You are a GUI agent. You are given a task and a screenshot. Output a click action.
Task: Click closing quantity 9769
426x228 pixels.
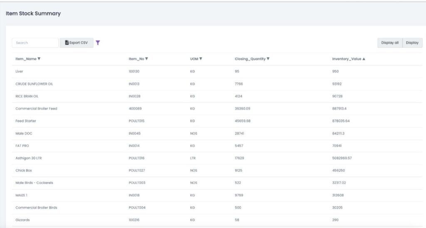tap(239, 195)
